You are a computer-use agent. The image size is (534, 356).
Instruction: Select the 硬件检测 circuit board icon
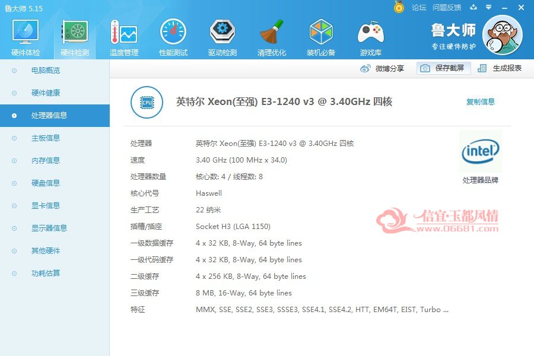pos(75,31)
